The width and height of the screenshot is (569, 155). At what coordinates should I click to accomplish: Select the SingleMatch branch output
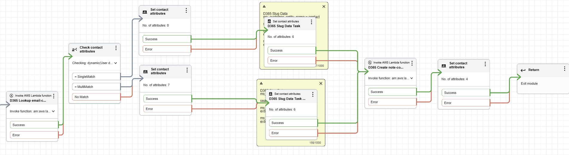(x=96, y=77)
